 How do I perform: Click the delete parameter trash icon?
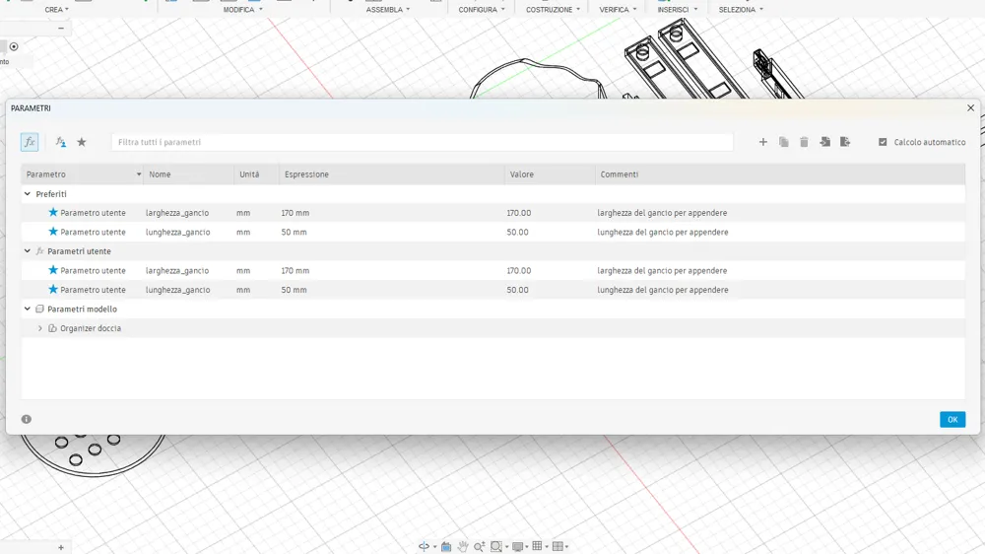click(x=804, y=142)
